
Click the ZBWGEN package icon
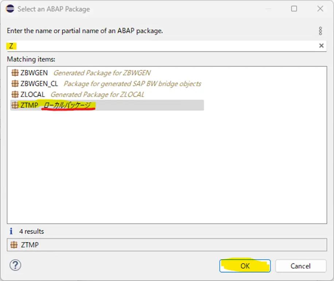15,73
